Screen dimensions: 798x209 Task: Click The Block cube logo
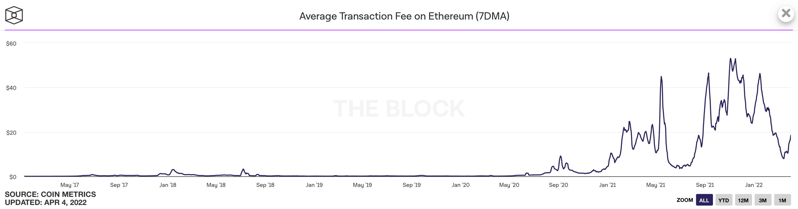point(14,15)
